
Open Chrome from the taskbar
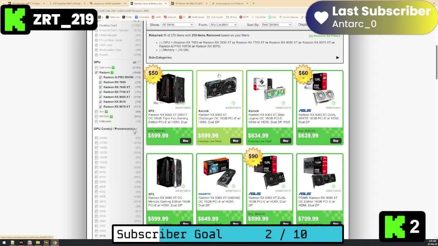[x=54, y=243]
